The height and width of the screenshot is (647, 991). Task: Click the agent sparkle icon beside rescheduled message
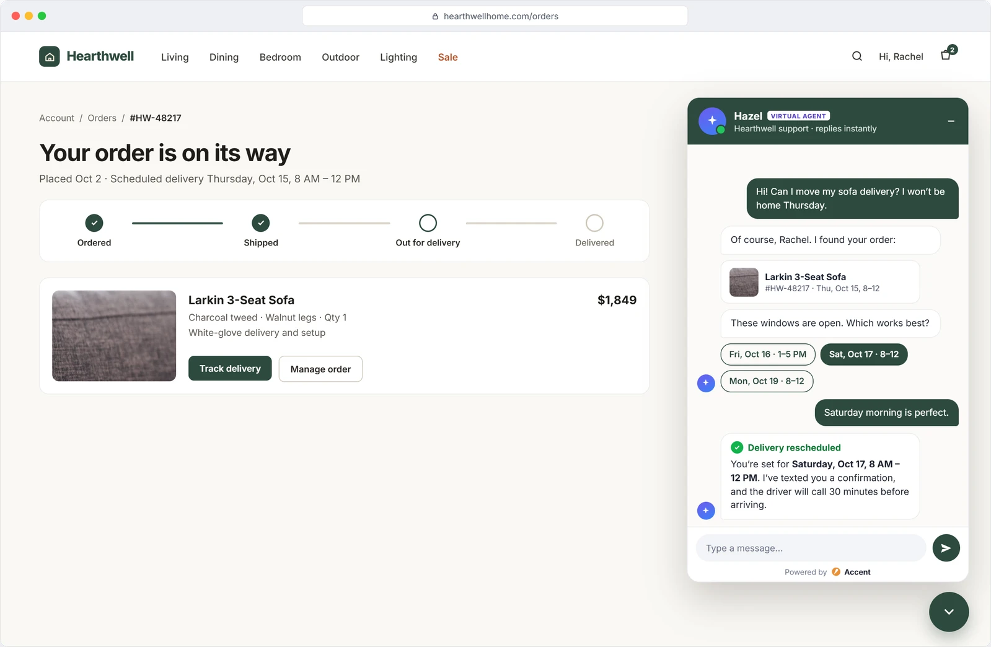click(x=706, y=511)
